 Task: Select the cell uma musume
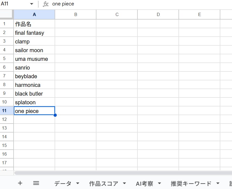click(34, 58)
